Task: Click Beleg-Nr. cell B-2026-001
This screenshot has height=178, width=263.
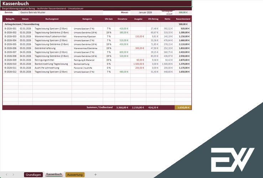Action: point(10,28)
